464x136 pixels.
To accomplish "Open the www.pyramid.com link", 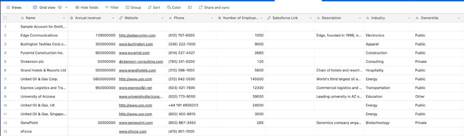I will coord(134,53).
